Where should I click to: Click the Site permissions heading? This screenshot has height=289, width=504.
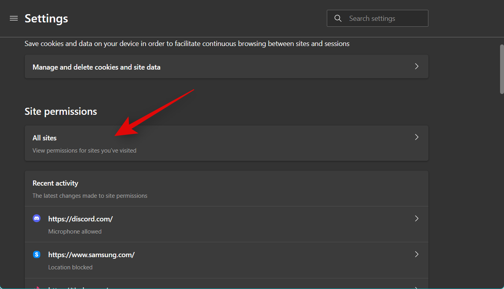tap(61, 112)
